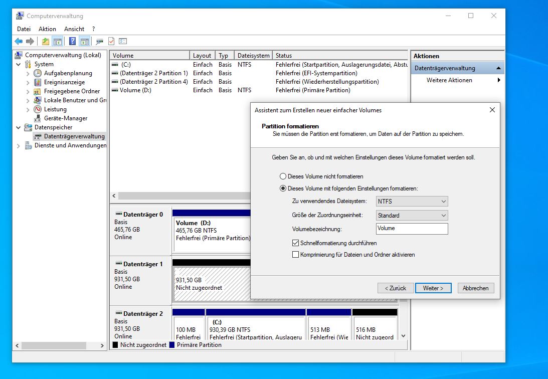Open the ? help menu
Viewport: 548px width, 379px height.
pos(93,29)
